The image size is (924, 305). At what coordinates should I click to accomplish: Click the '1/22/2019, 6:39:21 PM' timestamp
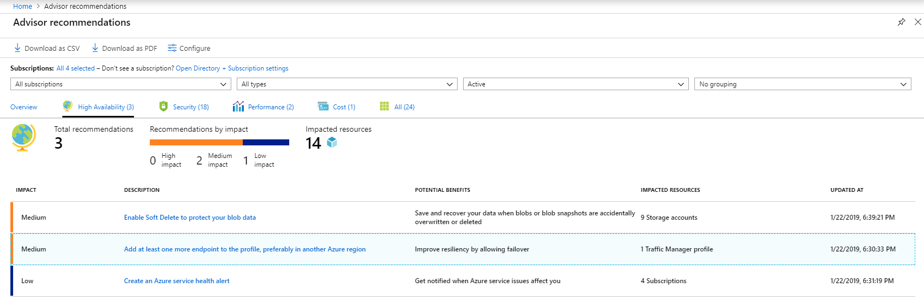tap(863, 218)
